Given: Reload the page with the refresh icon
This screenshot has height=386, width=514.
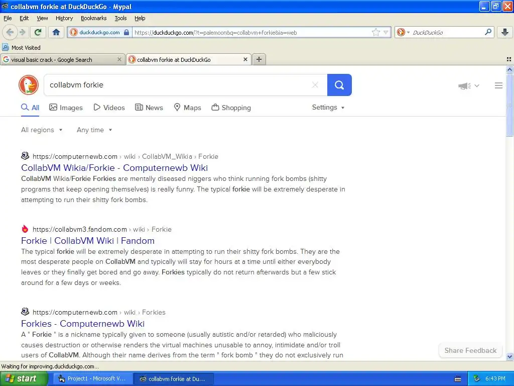Looking at the screenshot, I should coord(38,32).
